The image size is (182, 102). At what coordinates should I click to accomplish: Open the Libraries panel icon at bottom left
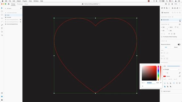pos(2,93)
